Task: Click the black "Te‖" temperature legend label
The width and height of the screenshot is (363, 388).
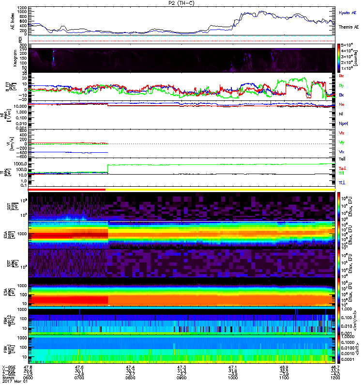Action: click(x=342, y=159)
